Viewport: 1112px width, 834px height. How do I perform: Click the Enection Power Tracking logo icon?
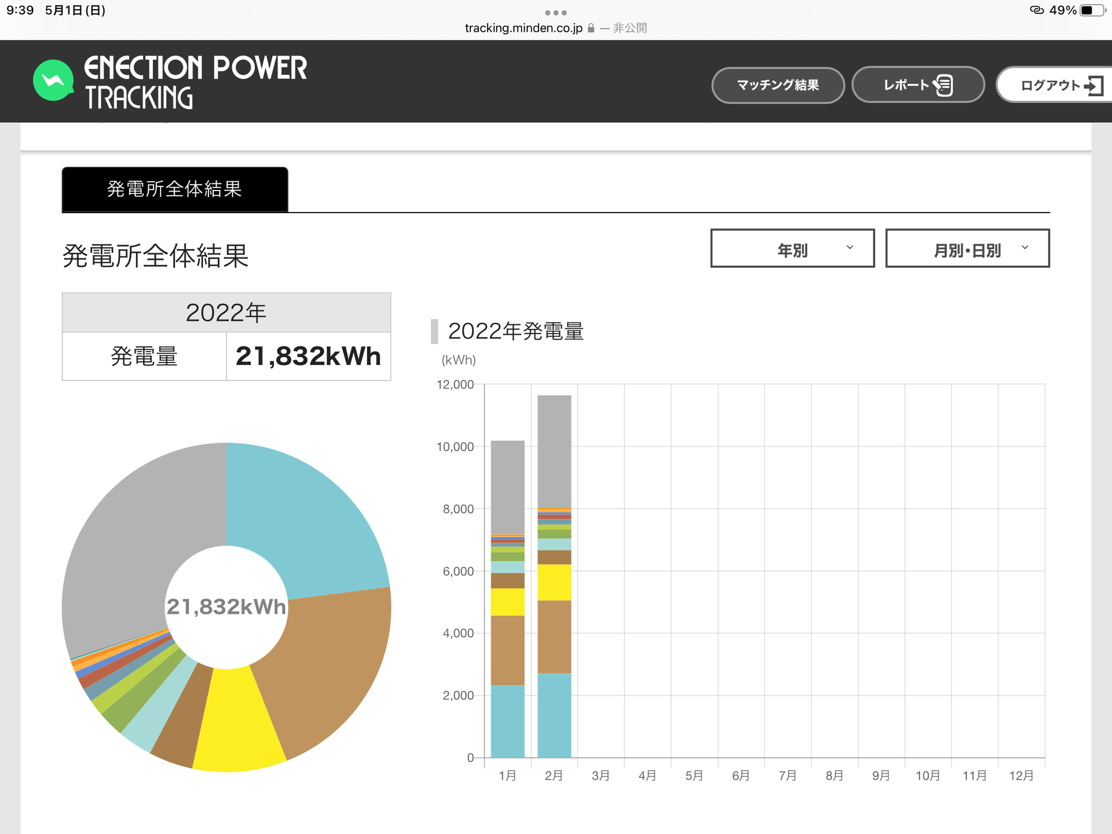[x=53, y=81]
